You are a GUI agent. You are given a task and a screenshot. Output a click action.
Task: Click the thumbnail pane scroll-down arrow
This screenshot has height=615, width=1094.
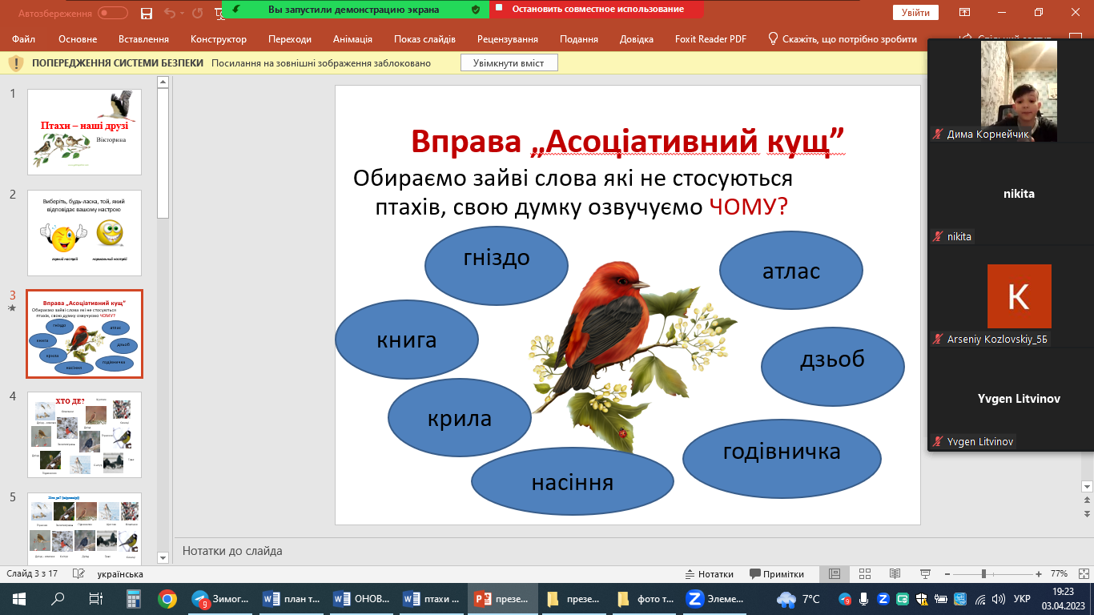(163, 557)
